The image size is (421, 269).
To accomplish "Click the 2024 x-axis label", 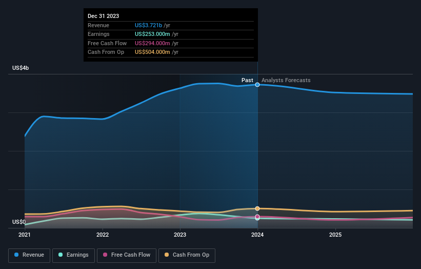I will click(257, 235).
